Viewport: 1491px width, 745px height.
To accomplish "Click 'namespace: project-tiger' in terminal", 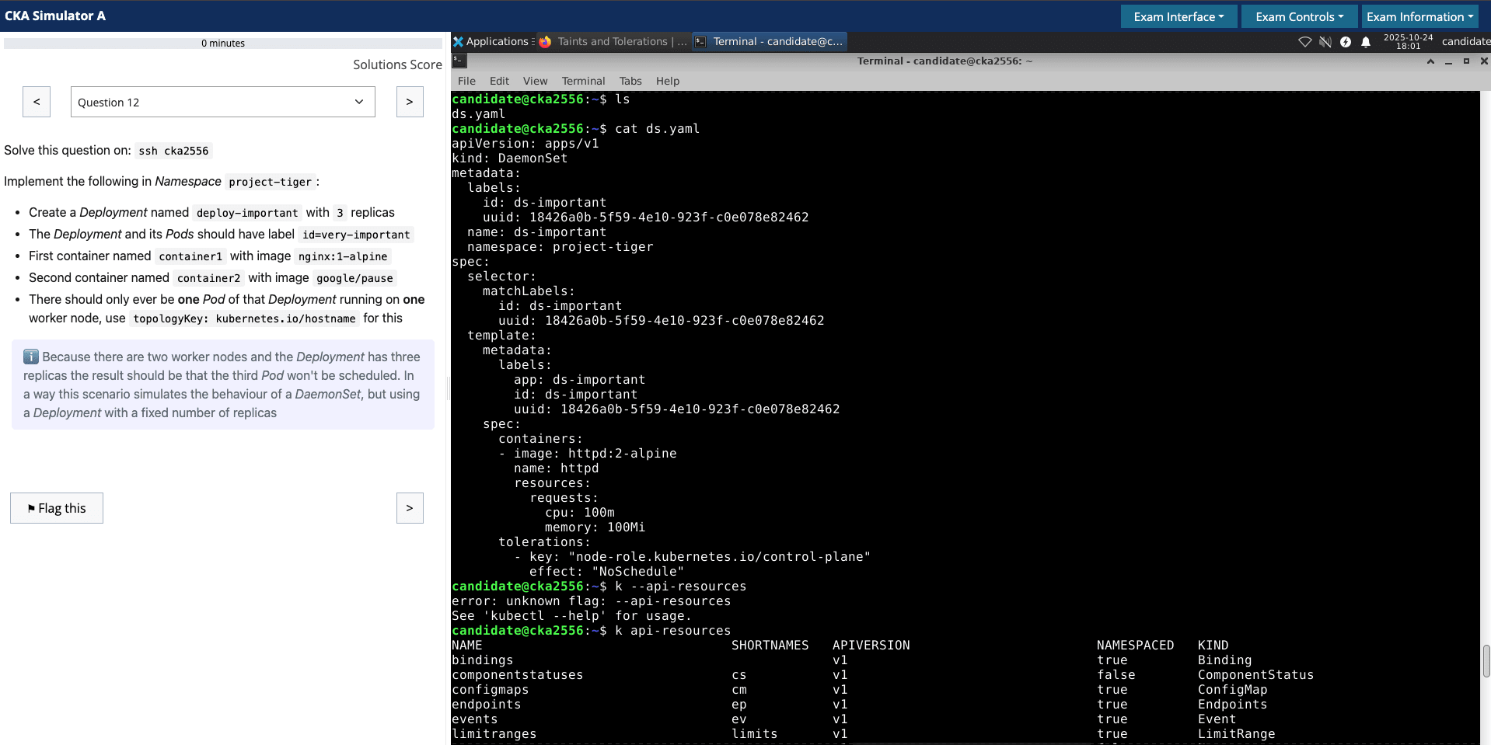I will point(560,247).
